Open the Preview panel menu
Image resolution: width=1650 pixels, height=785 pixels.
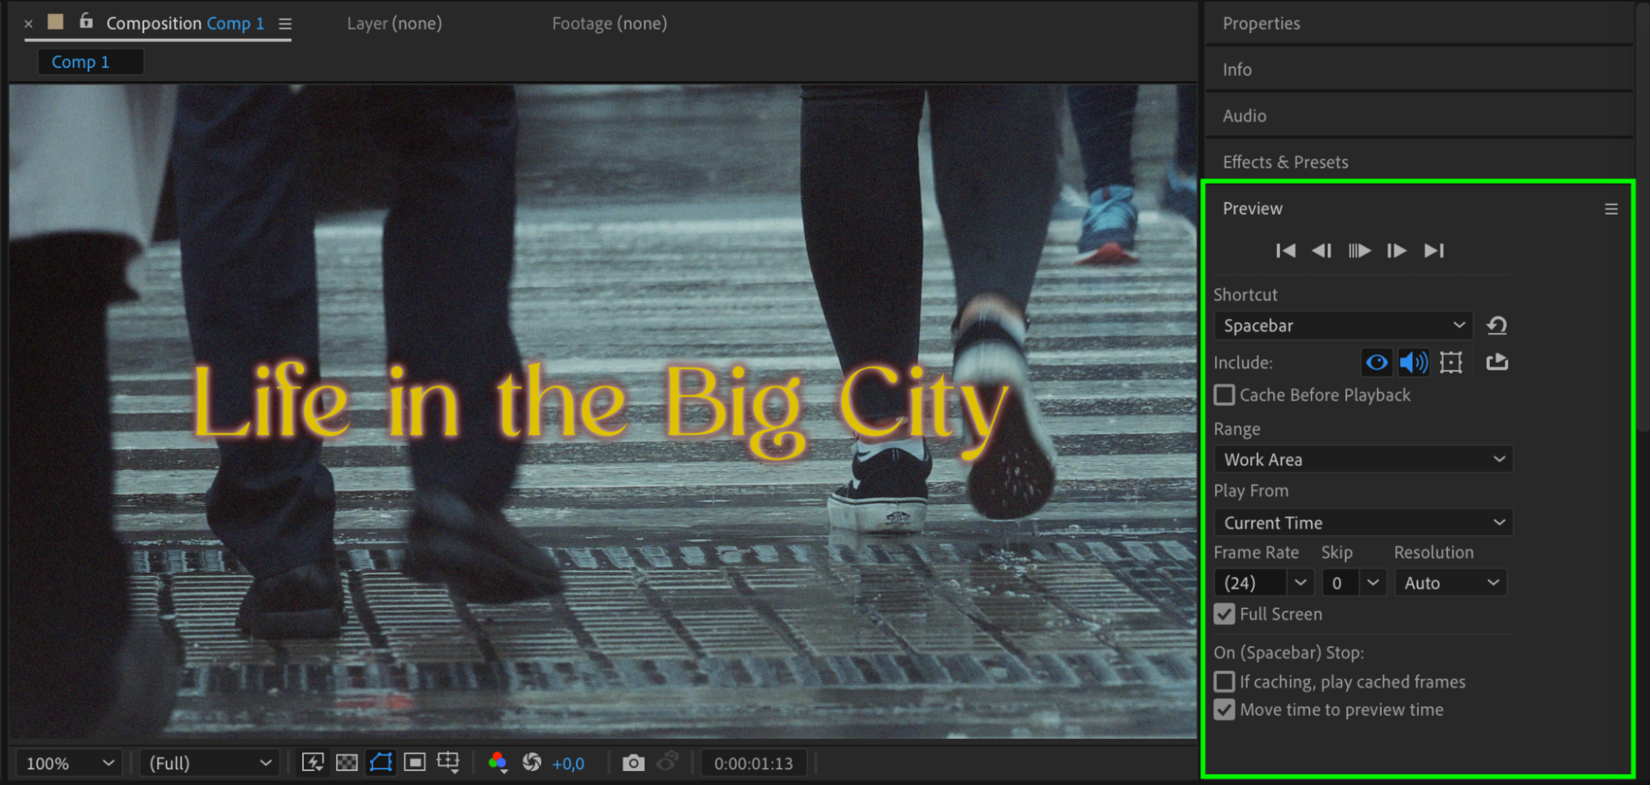1610,209
